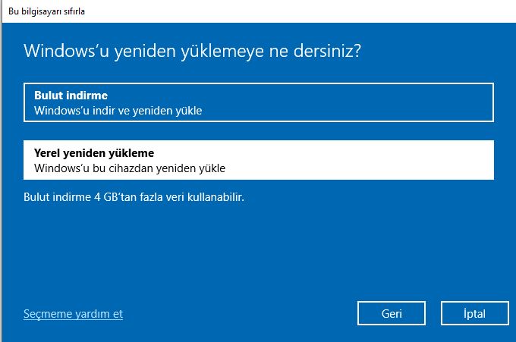Viewport: 516px width, 342px height.
Task: Pick cloud download to reinstall Windows
Action: [258, 102]
